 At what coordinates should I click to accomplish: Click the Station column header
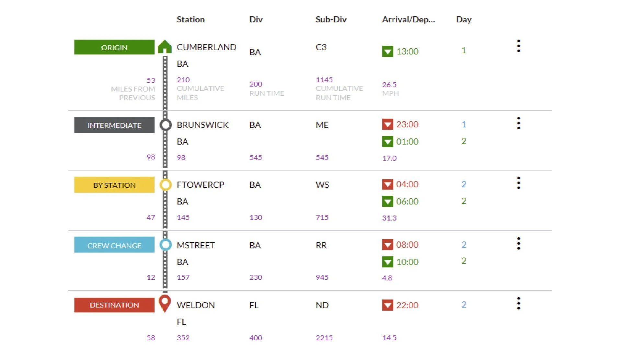[190, 19]
